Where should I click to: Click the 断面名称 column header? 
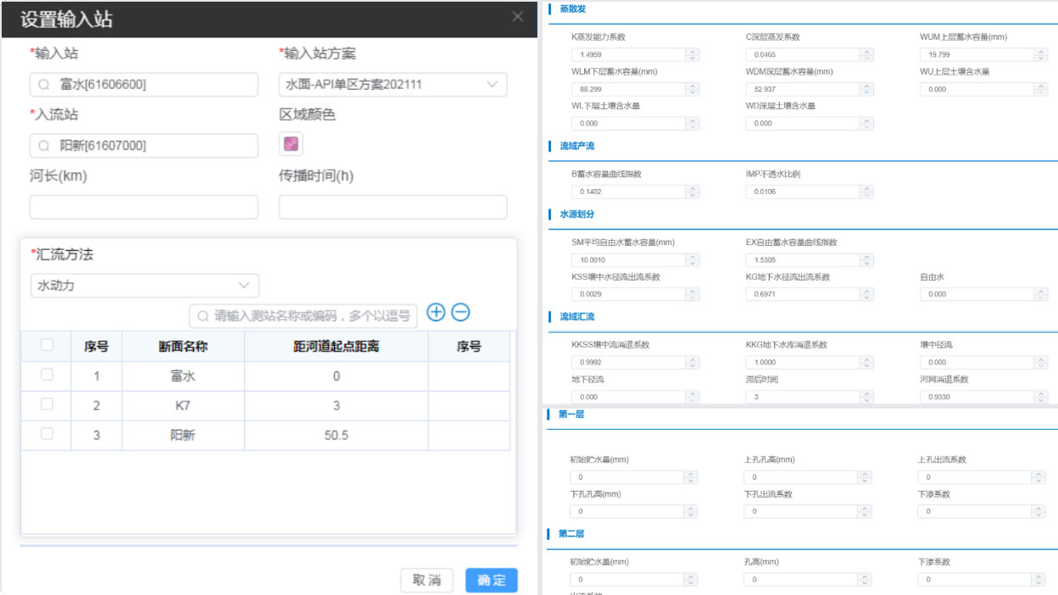point(183,346)
